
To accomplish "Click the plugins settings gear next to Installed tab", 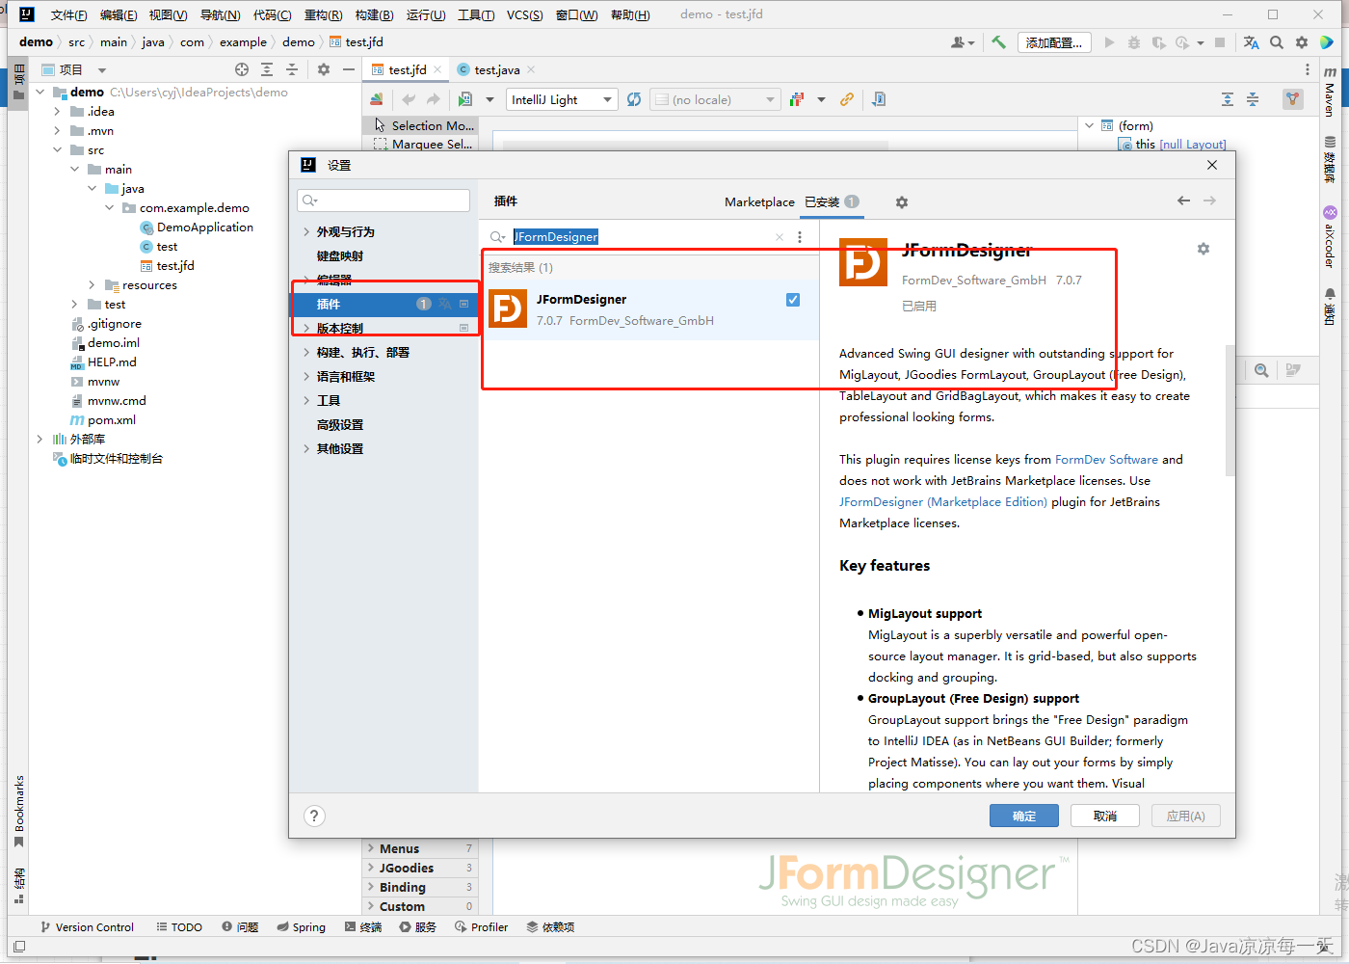I will coord(902,202).
